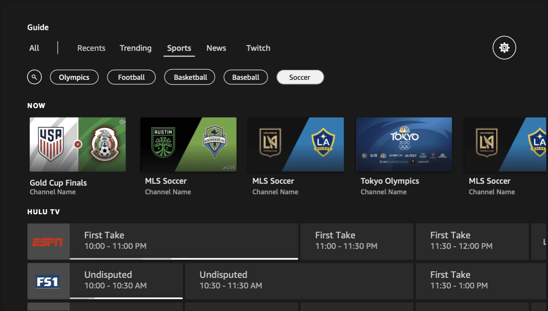Open the Tokyo Olympics thumbnail
The image size is (548, 311).
pos(404,145)
